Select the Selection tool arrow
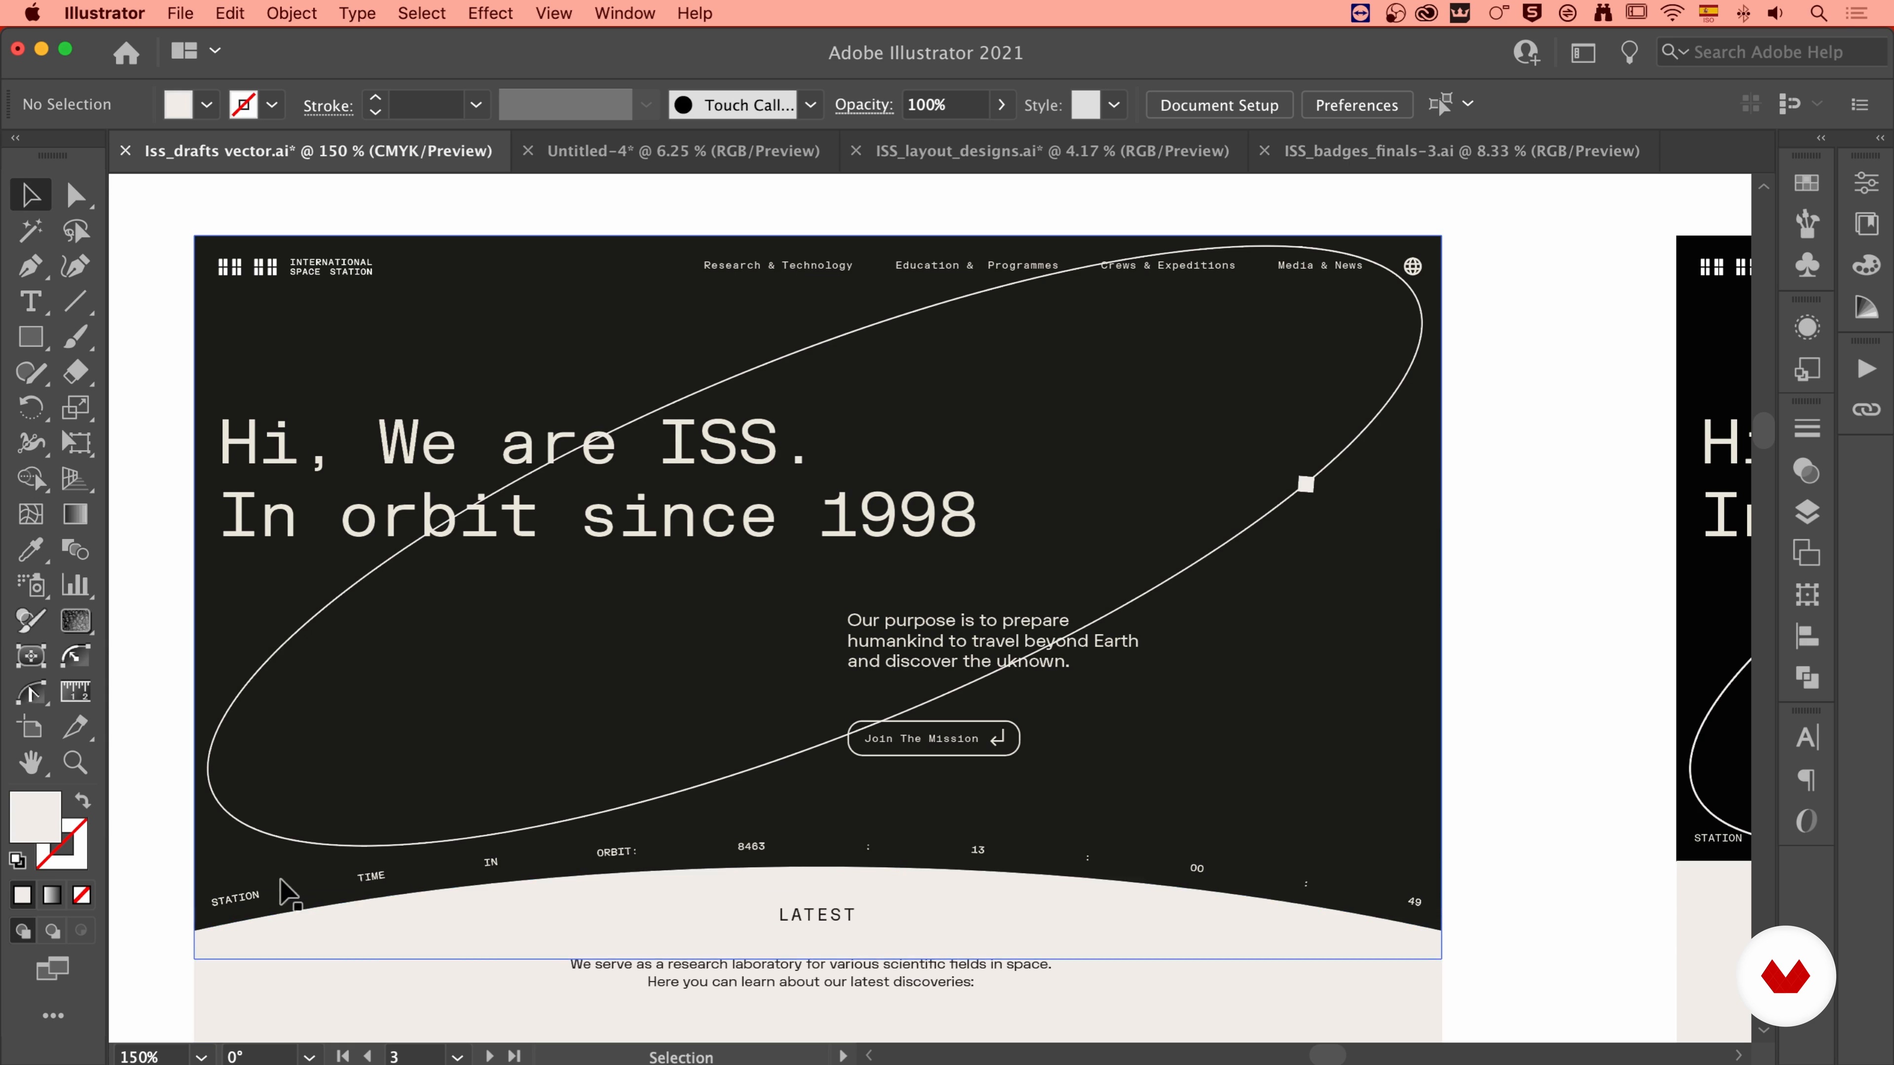1894x1065 pixels. (x=30, y=195)
